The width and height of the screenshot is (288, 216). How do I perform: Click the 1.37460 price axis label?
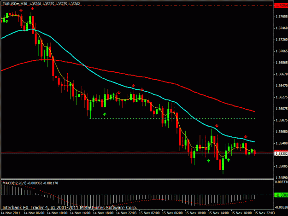282,28
